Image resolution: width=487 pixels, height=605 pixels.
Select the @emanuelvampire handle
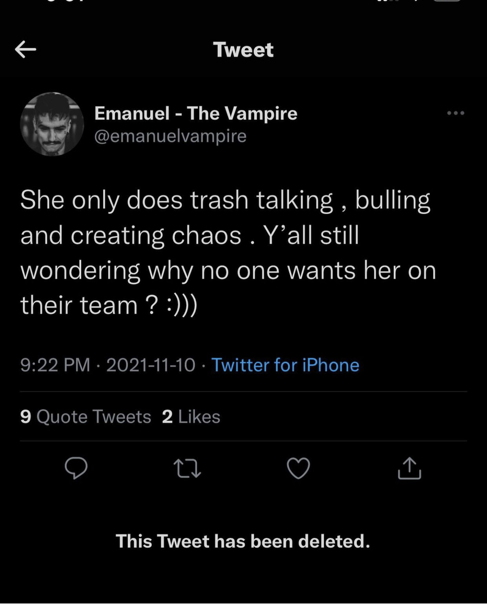click(170, 136)
